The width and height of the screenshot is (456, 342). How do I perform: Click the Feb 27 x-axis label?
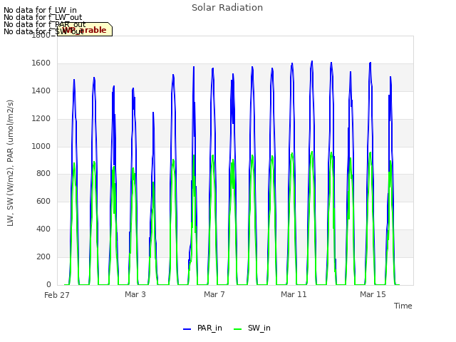point(57,295)
